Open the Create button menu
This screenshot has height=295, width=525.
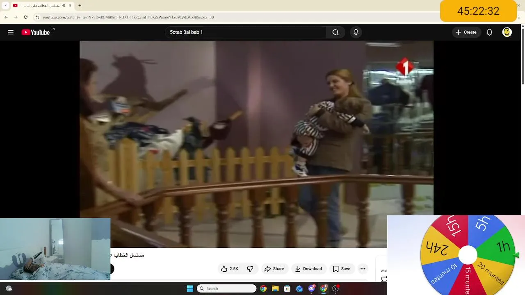(466, 32)
